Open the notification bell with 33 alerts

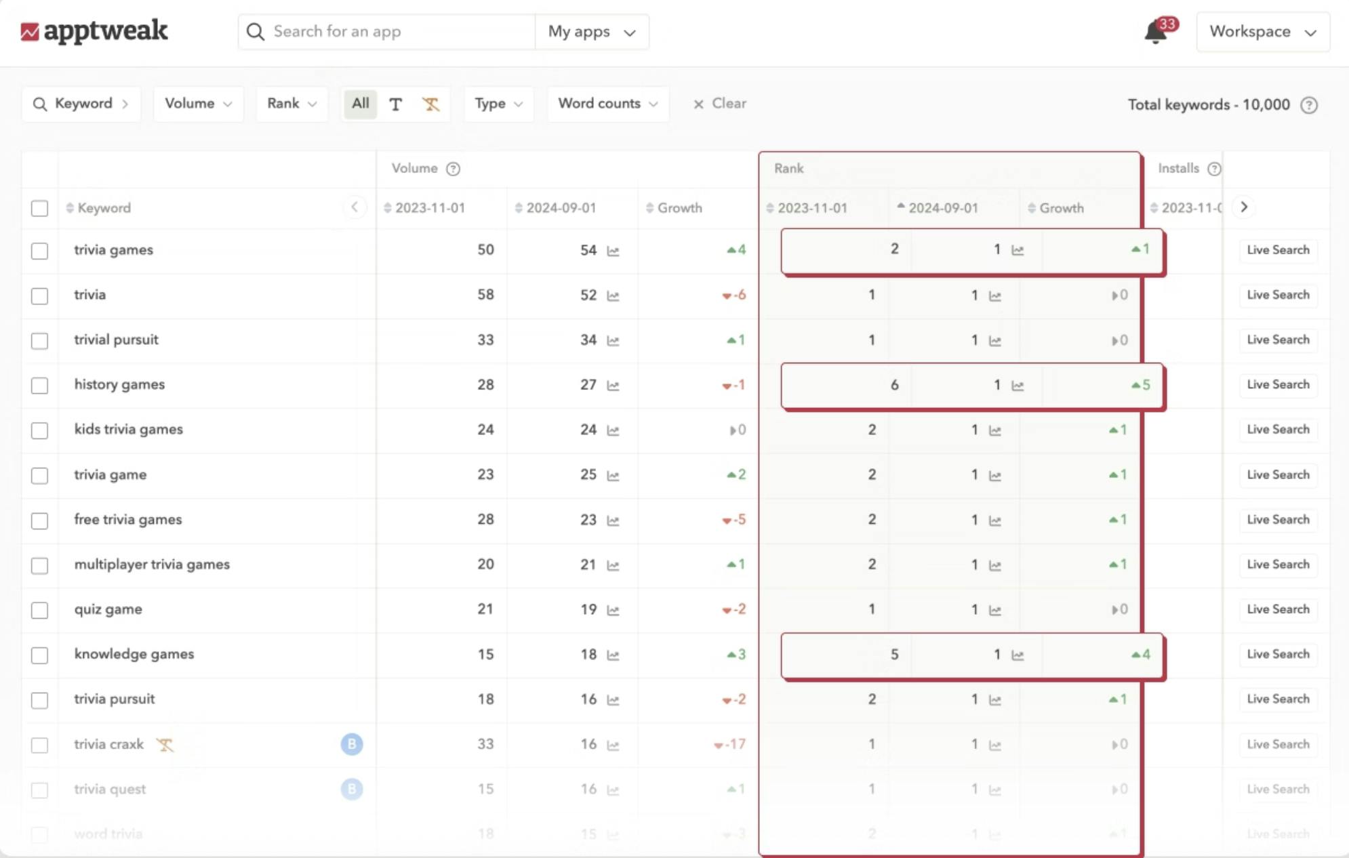1155,31
